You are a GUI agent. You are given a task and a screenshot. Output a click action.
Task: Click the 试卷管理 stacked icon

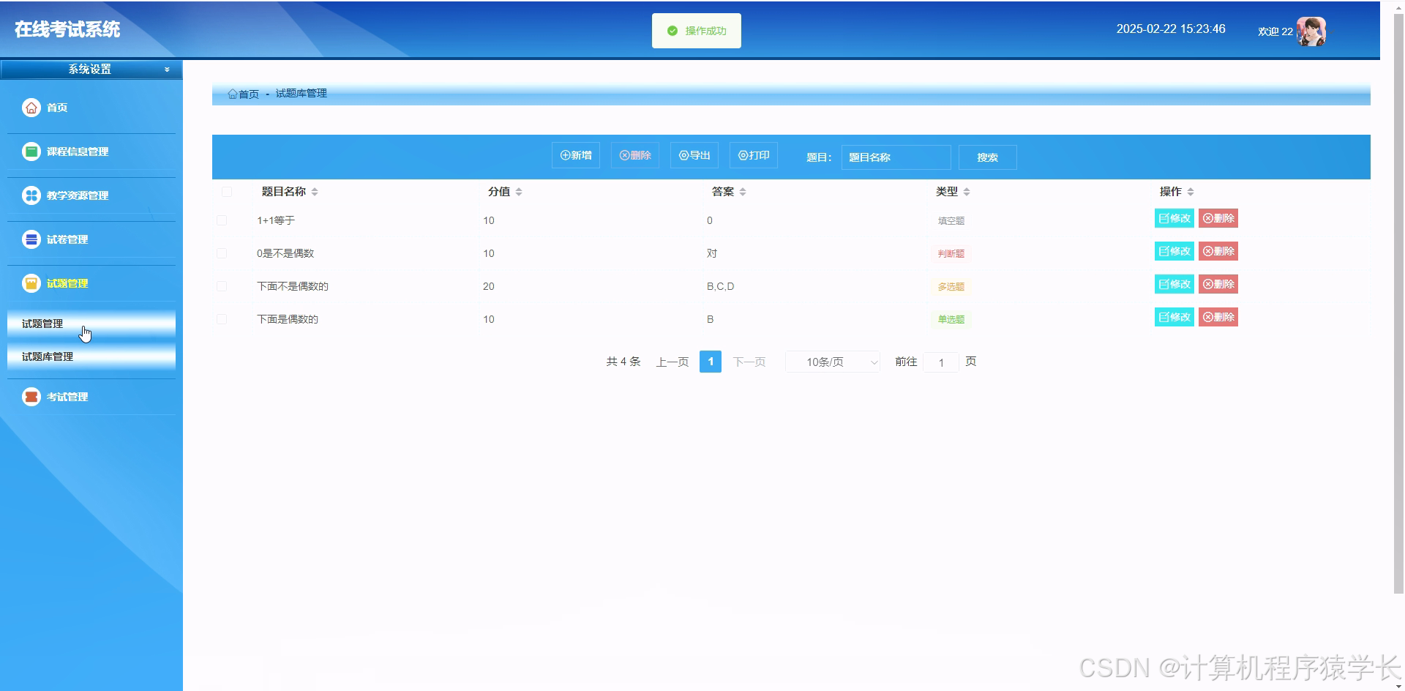[x=31, y=239]
